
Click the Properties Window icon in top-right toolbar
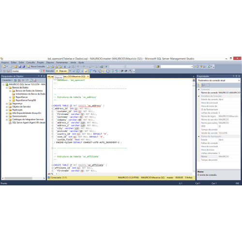(x=201, y=66)
